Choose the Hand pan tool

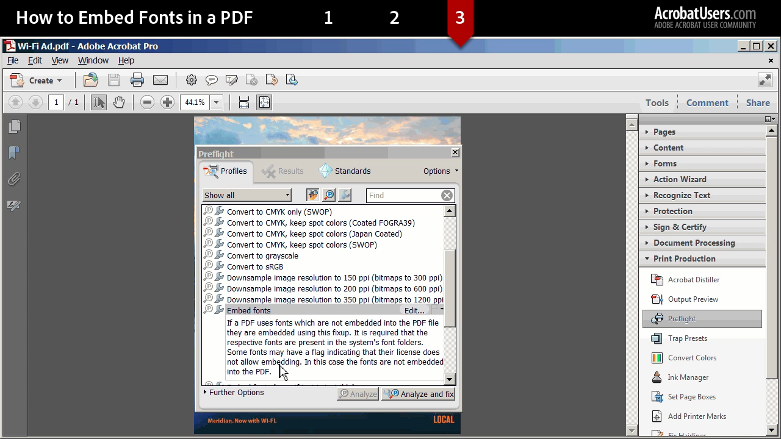coord(118,102)
